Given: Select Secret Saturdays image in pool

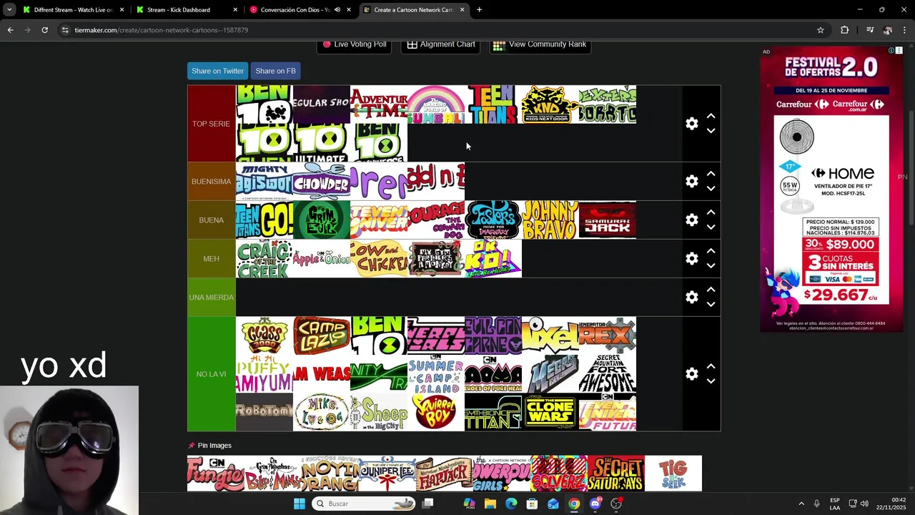Looking at the screenshot, I should [x=616, y=474].
